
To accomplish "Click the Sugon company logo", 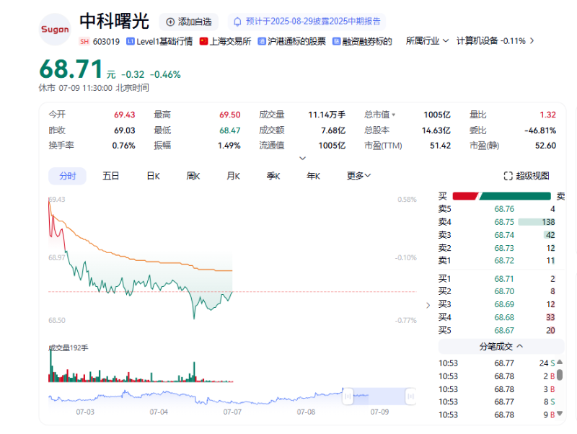I will point(55,30).
